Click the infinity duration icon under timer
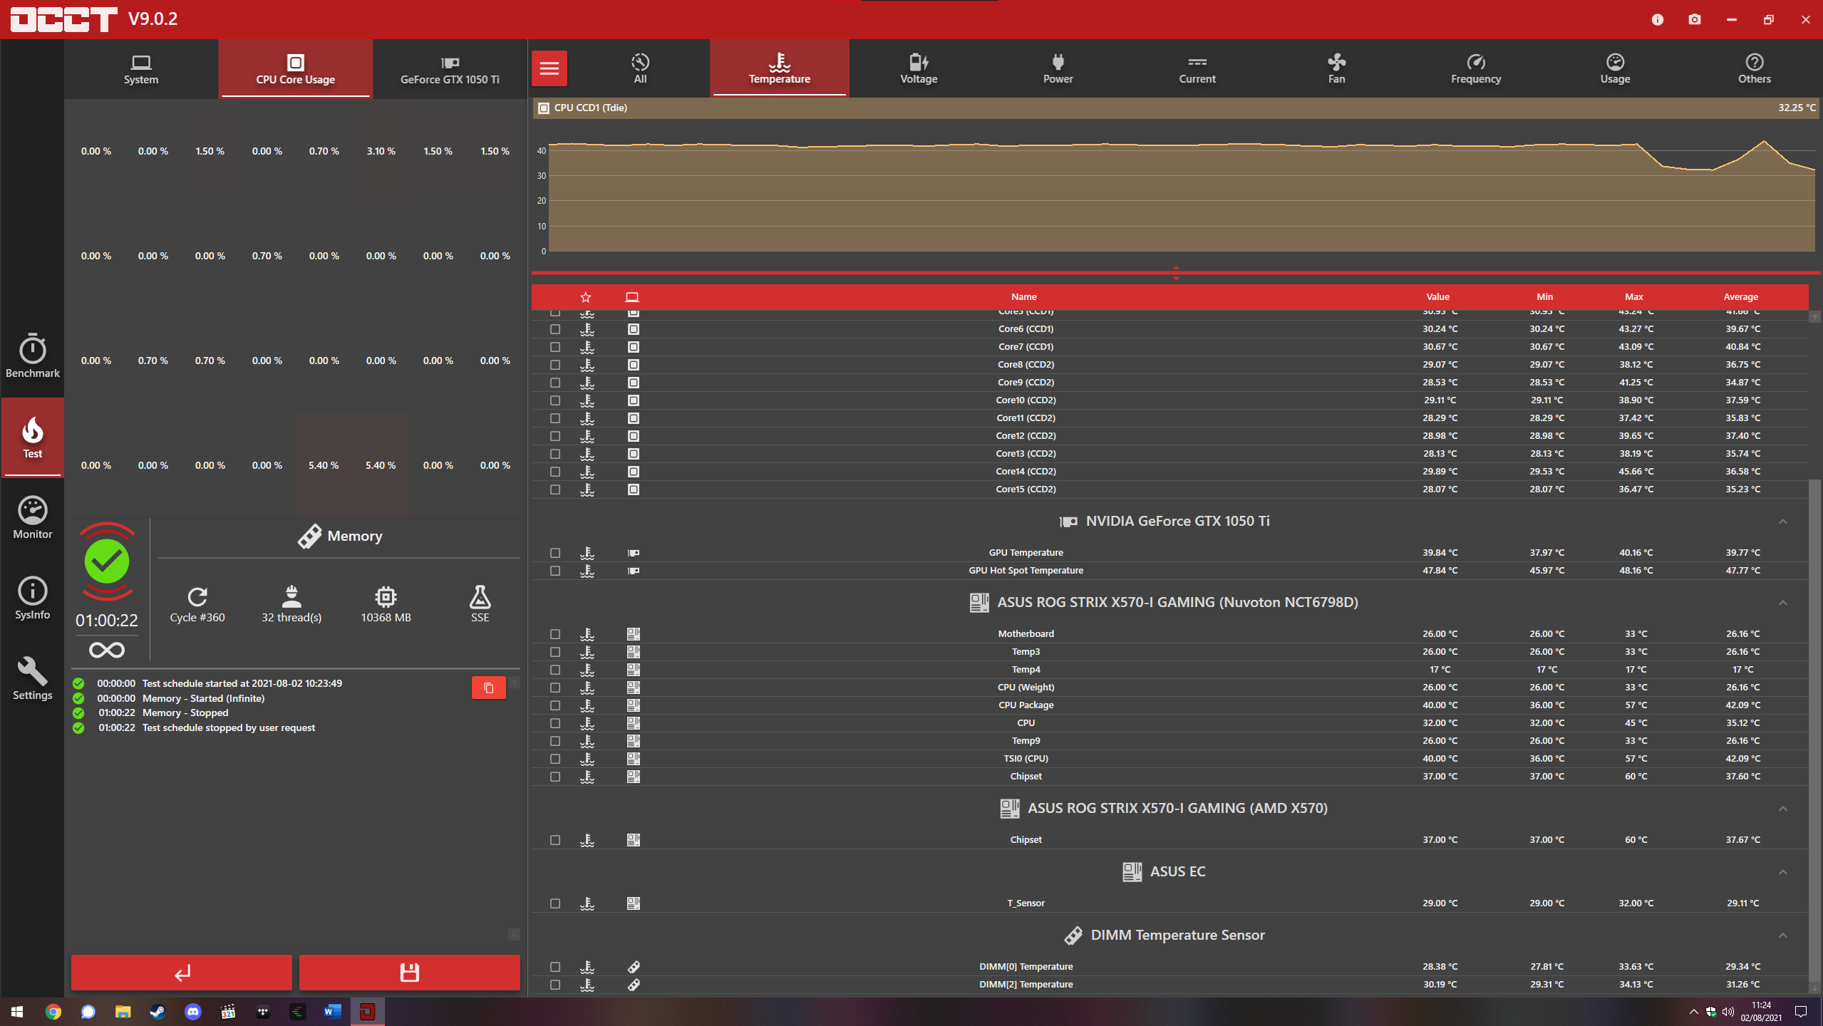The height and width of the screenshot is (1026, 1823). (107, 650)
